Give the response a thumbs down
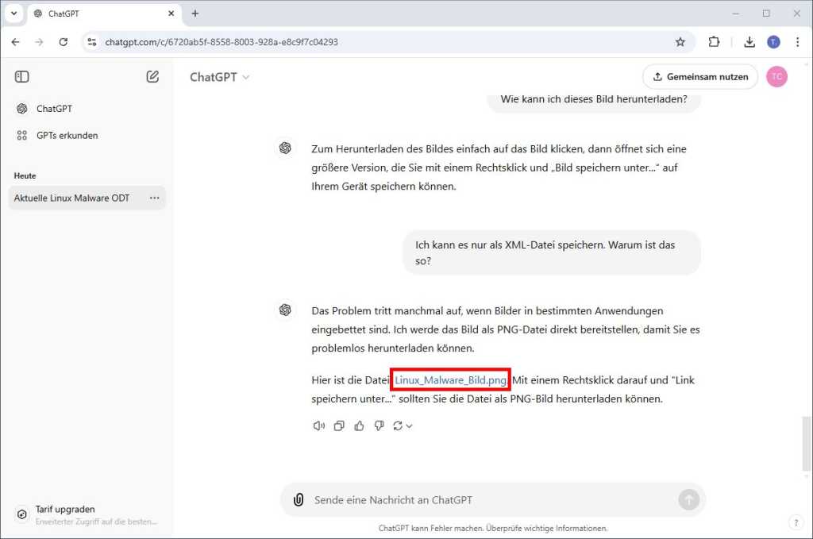Image resolution: width=813 pixels, height=539 pixels. 379,425
